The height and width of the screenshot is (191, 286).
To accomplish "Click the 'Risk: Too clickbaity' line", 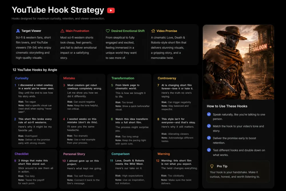I will click(172, 176).
